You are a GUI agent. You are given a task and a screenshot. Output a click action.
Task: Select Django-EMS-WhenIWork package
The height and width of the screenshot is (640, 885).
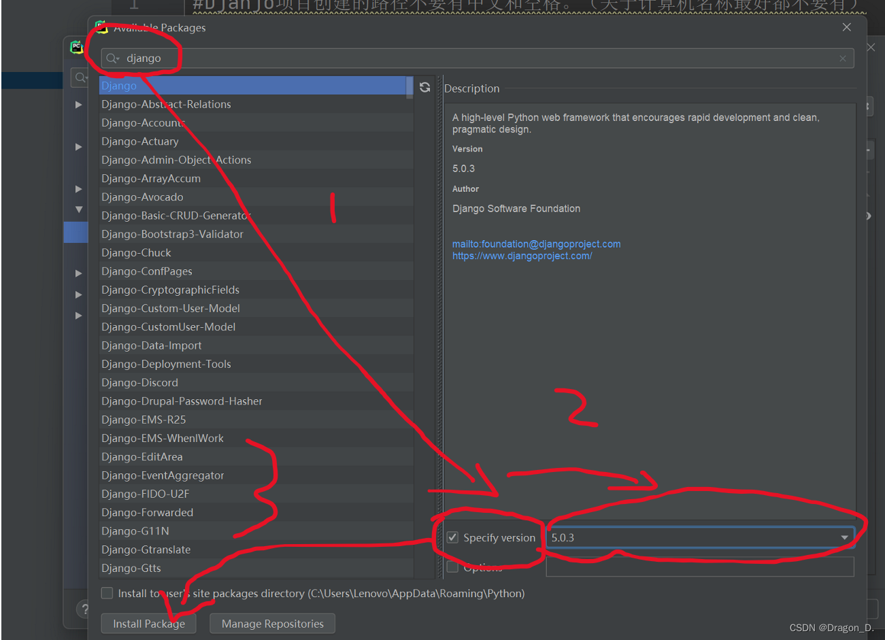[x=256, y=439]
